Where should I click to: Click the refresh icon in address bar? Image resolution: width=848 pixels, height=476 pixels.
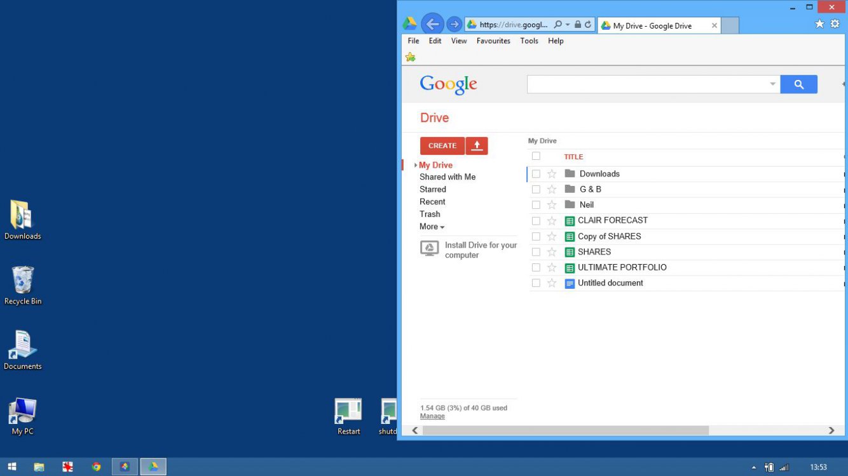588,25
